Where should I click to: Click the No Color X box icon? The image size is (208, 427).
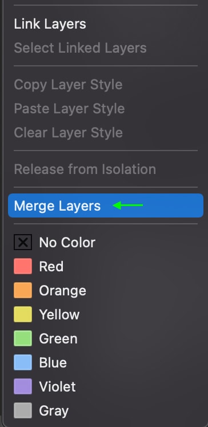pyautogui.click(x=23, y=242)
